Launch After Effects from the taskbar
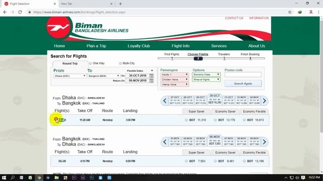 tap(83, 177)
